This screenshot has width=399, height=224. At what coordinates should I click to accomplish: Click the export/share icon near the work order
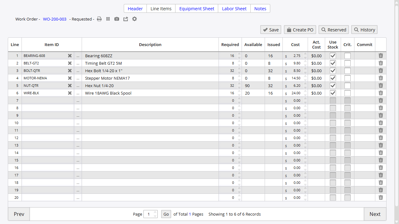pyautogui.click(x=125, y=19)
